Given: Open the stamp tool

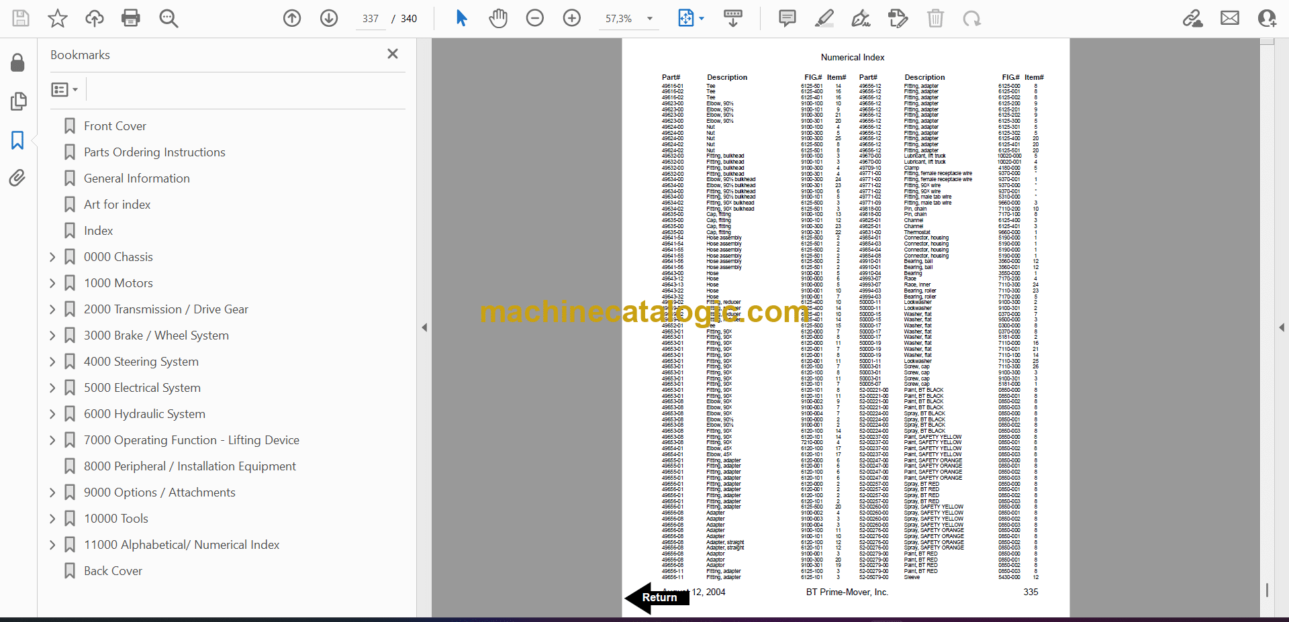Looking at the screenshot, I should tap(898, 18).
